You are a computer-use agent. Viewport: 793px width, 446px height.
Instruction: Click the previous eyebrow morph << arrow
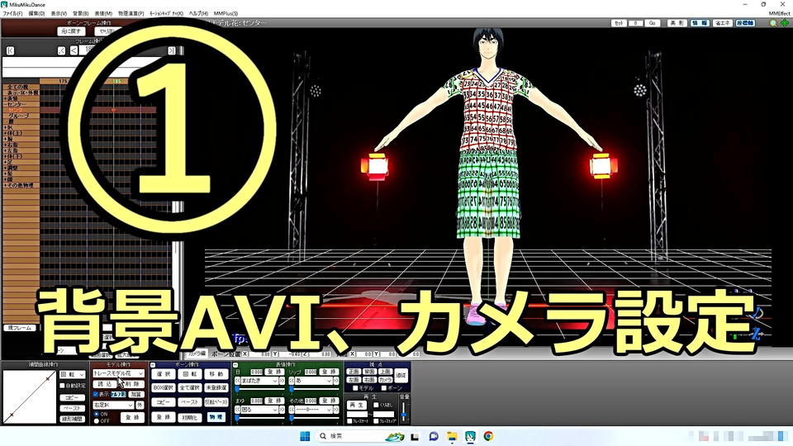238,410
